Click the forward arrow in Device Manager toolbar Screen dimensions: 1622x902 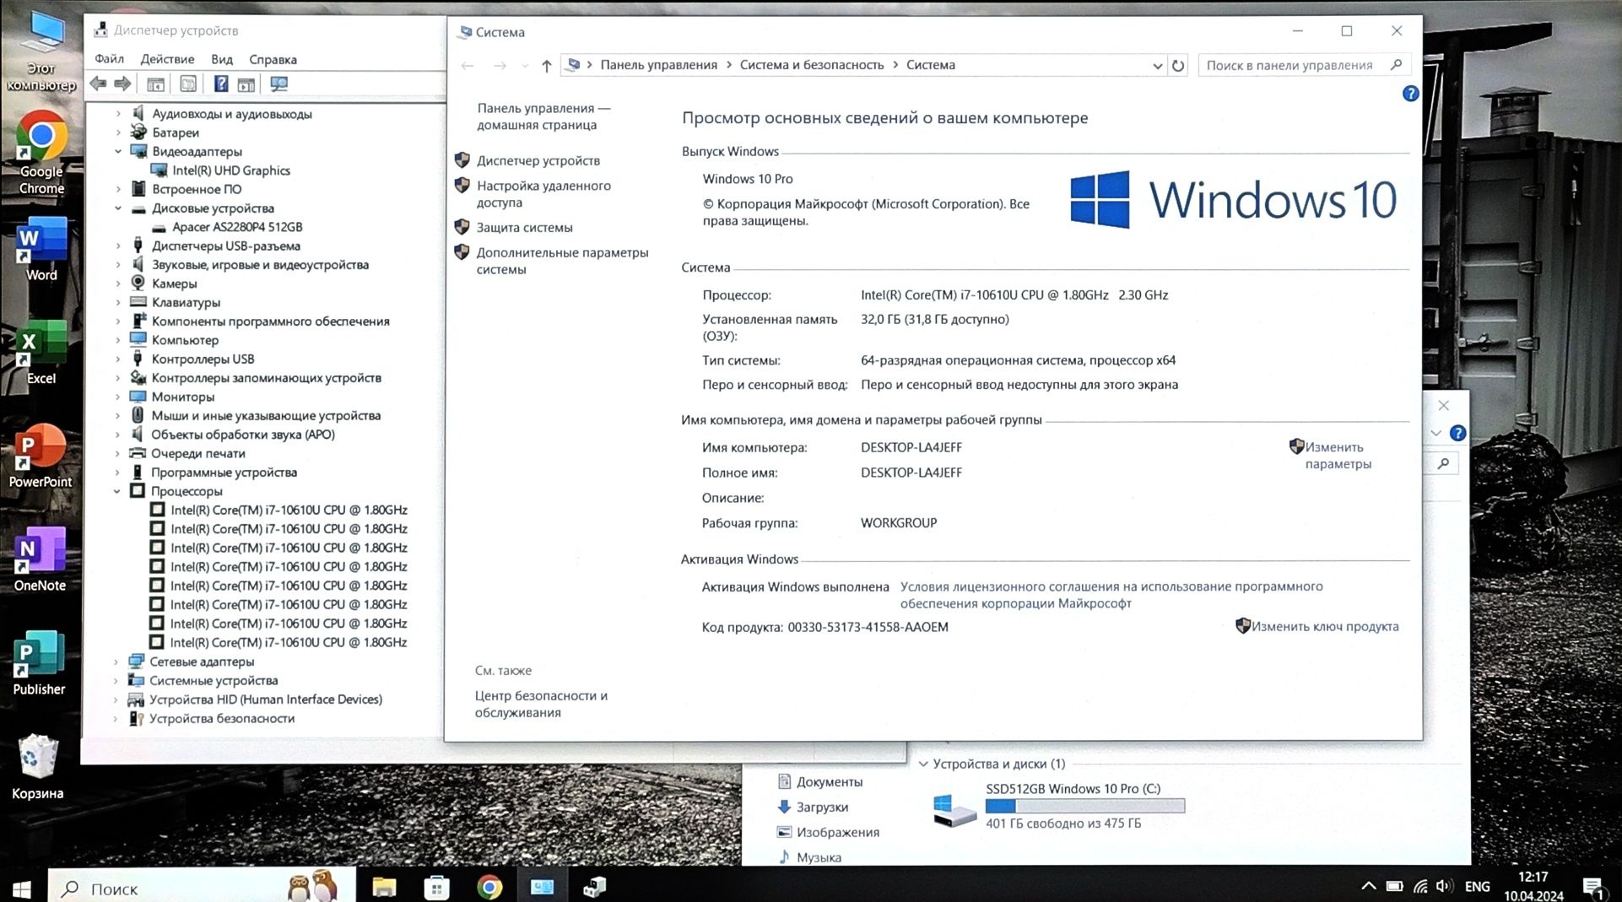point(123,84)
